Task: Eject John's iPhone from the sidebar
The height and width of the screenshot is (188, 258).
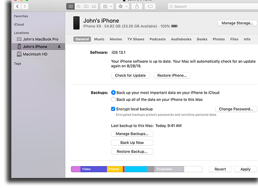Action: tap(59, 46)
